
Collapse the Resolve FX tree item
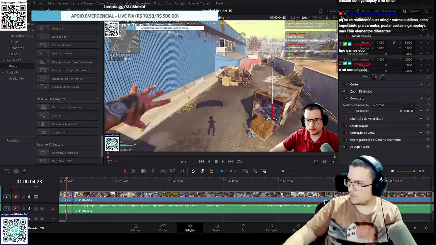3,60
